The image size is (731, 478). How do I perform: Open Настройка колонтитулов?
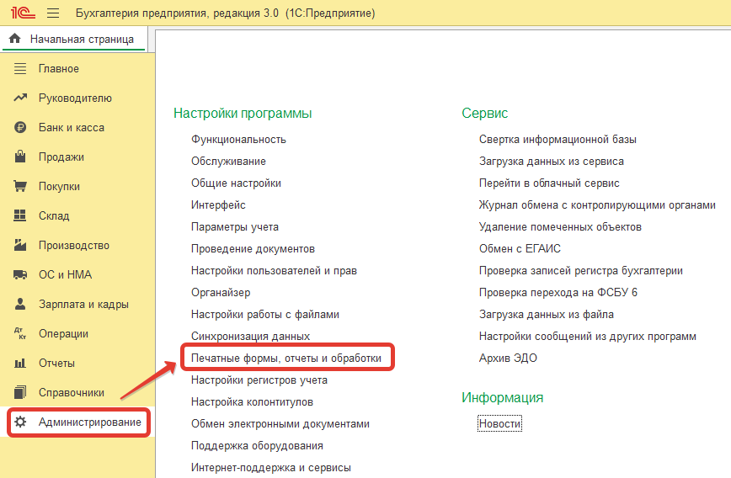(x=252, y=402)
